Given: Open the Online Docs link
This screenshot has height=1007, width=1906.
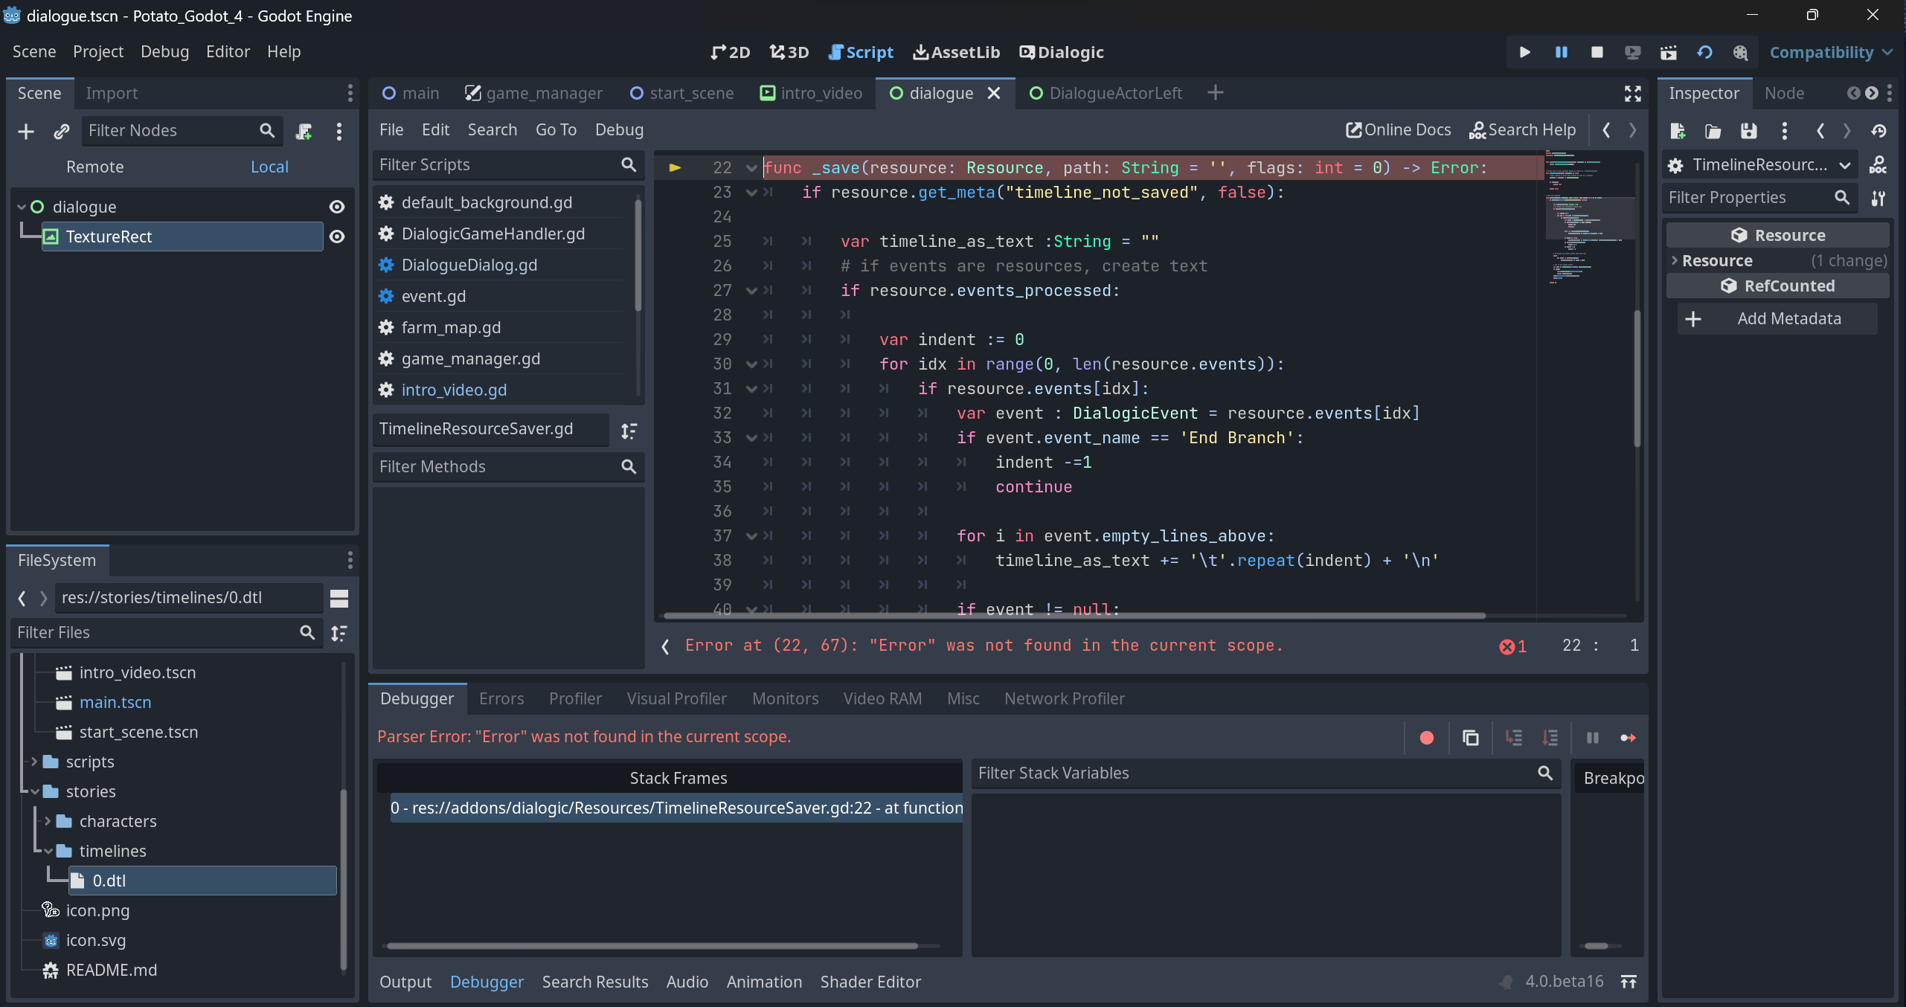Looking at the screenshot, I should (x=1397, y=129).
